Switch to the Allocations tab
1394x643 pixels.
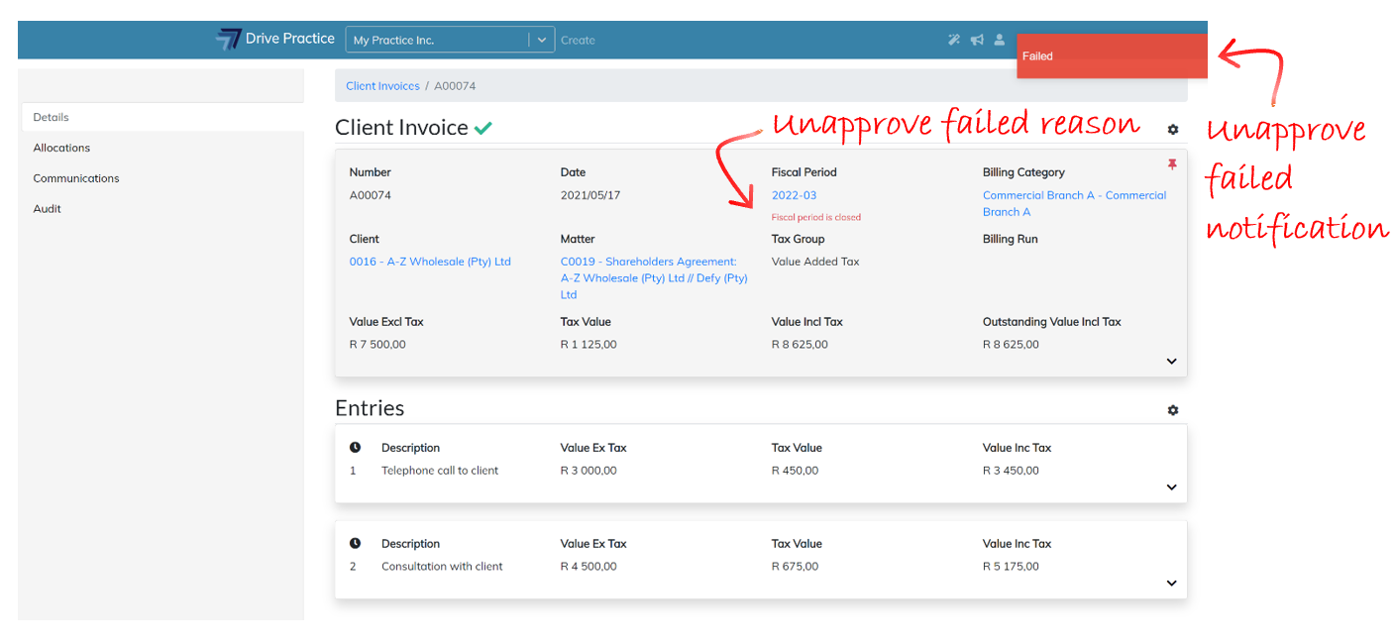(61, 148)
